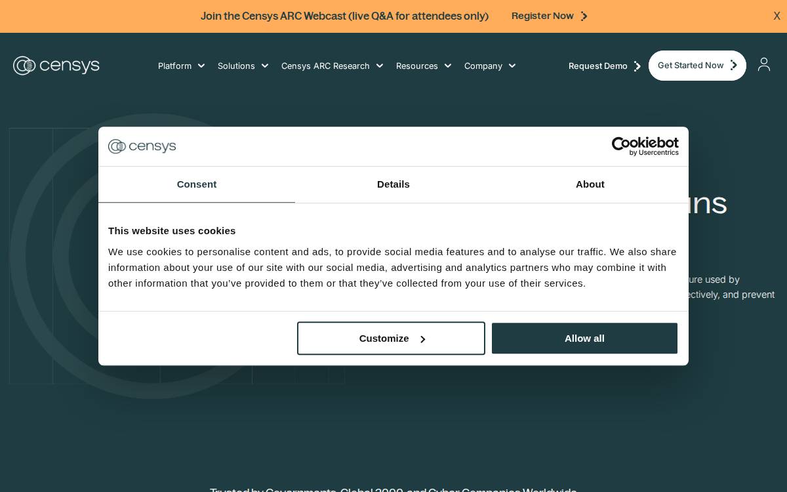
Task: Open the Platform navigation item
Action: point(174,66)
